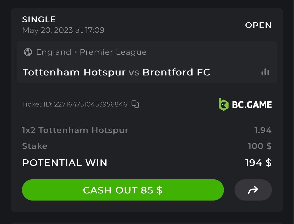
Task: Select Brentford FC team name
Action: (x=176, y=72)
